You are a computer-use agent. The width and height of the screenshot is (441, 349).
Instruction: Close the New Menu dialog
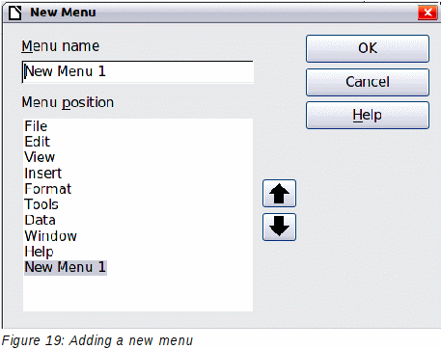coord(427,13)
